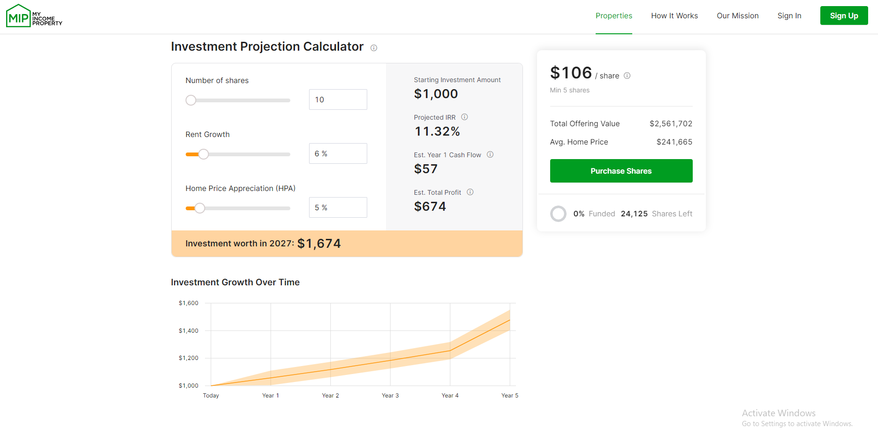This screenshot has width=878, height=443.
Task: Click the Number of shares slider handle
Action: (x=191, y=100)
